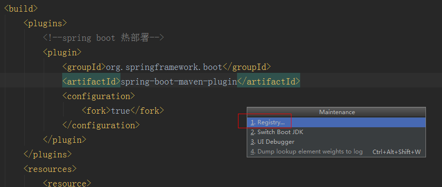Click the closing </artifactId> tag

coord(268,82)
